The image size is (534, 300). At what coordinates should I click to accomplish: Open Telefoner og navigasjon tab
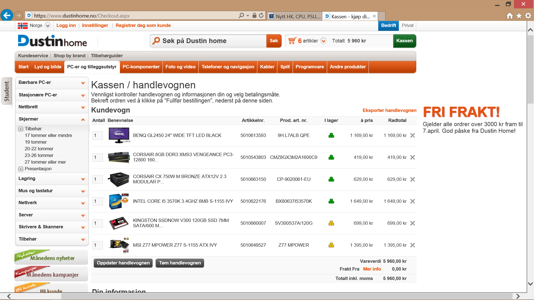(x=228, y=67)
